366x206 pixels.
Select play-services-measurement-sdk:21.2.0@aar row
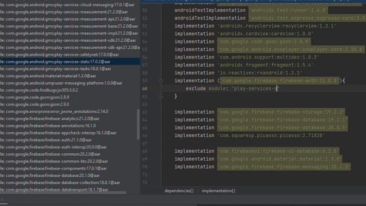70,41
